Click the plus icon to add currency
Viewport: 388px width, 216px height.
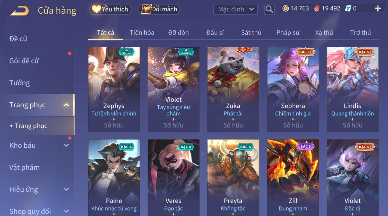[x=378, y=9]
